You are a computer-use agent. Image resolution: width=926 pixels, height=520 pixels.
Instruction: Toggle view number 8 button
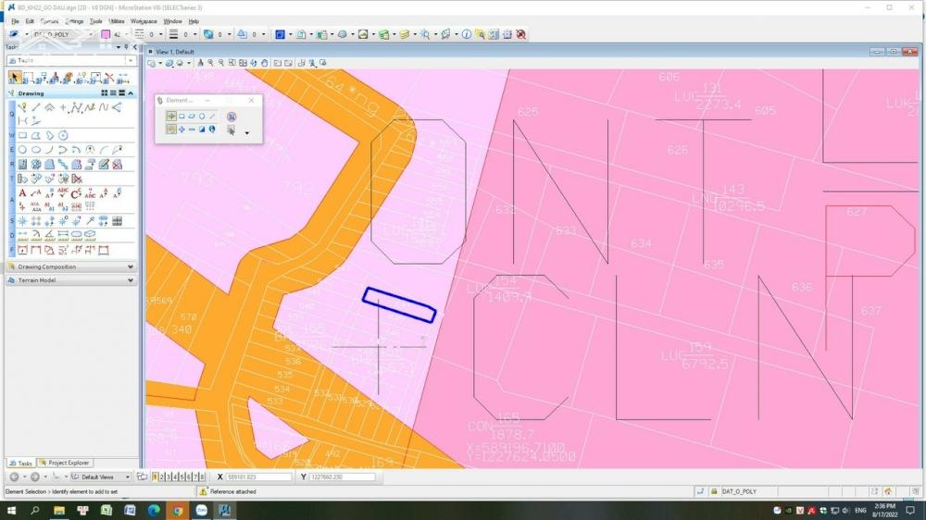203,477
